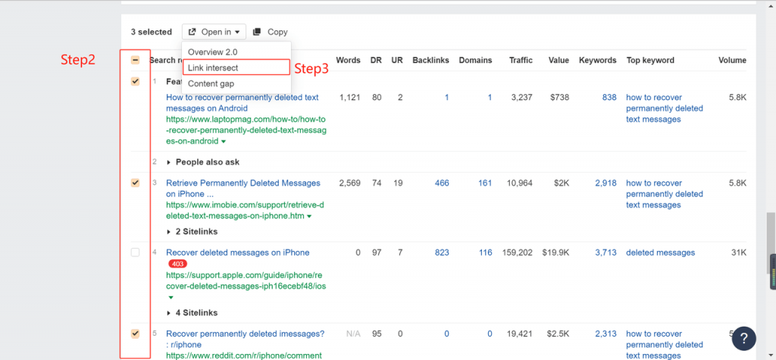
Task: Sort by Keywords column header
Action: tap(597, 61)
